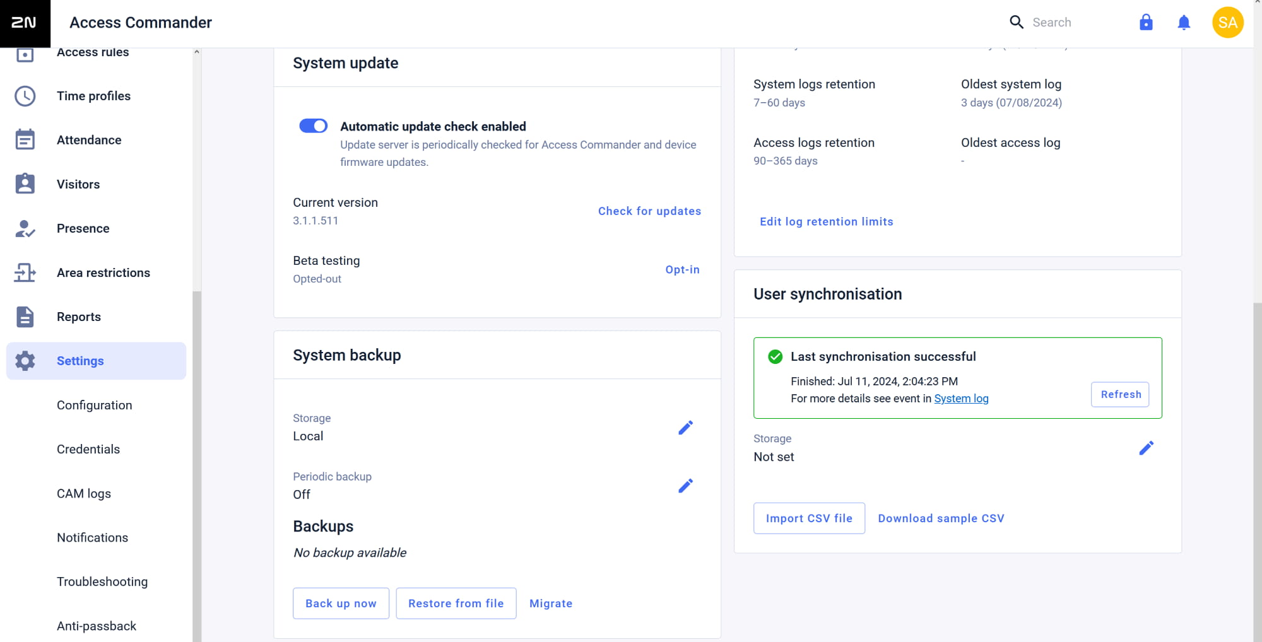Screen dimensions: 1262x642
Task: Click the Access rules sidebar icon
Action: click(x=25, y=54)
